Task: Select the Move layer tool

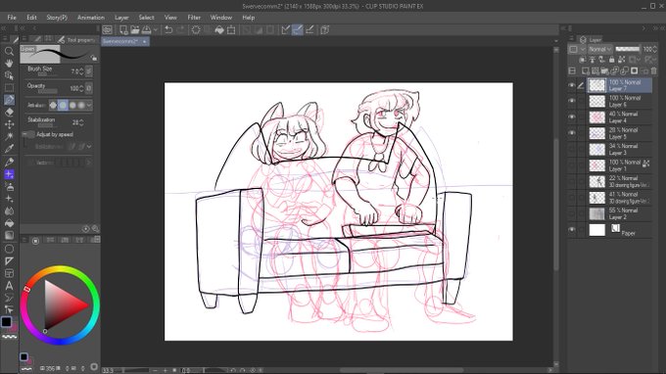Action: click(x=9, y=124)
